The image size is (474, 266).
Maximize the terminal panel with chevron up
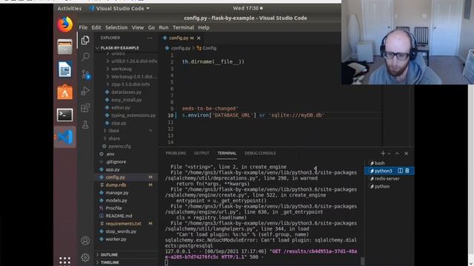tap(397, 154)
